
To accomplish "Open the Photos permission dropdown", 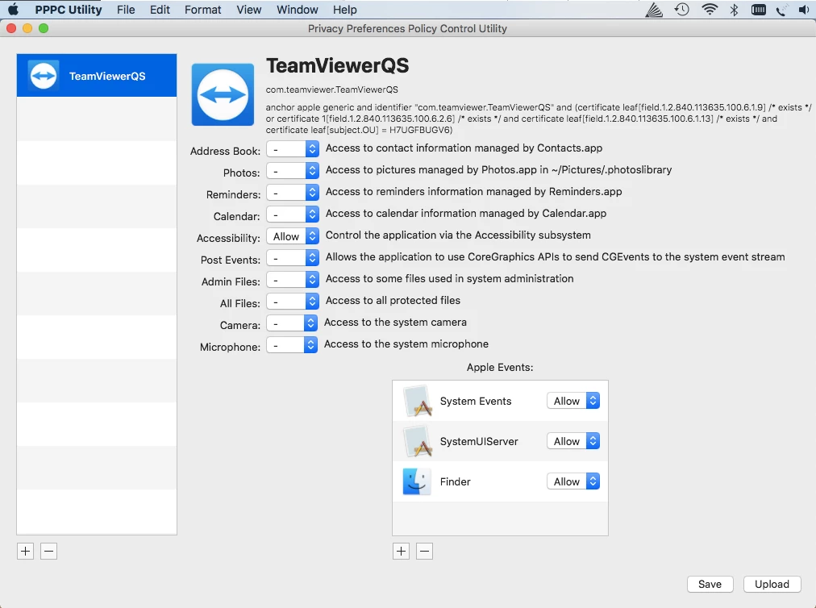I will (x=293, y=171).
